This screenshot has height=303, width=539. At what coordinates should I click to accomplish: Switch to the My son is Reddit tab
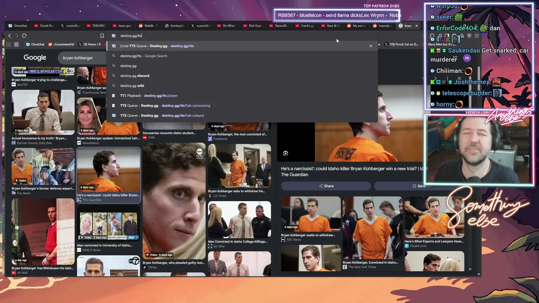coord(357,26)
